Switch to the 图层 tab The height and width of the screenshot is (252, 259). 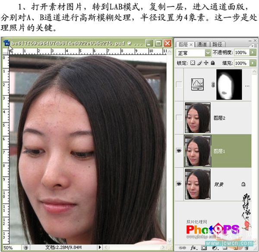click(x=183, y=44)
